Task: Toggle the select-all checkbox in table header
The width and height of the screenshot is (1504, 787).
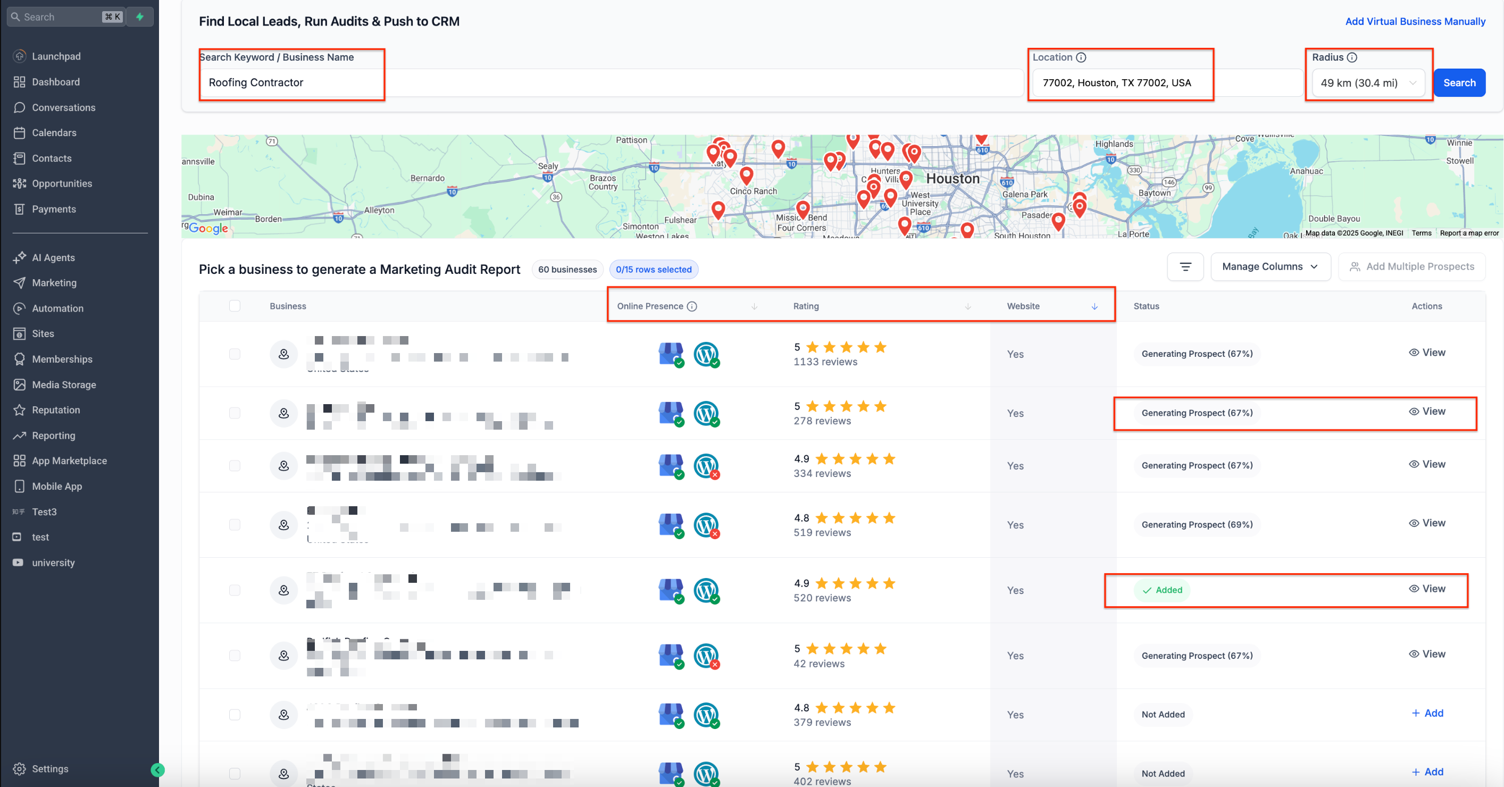Action: pos(235,306)
